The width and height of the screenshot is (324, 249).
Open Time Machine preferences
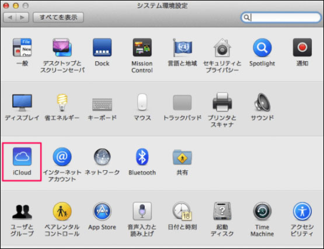tap(262, 211)
